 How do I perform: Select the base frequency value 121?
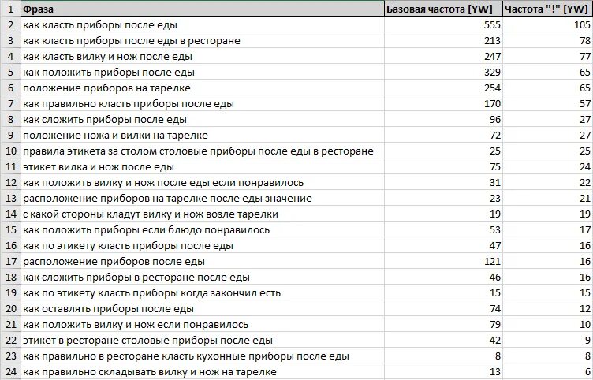click(492, 262)
